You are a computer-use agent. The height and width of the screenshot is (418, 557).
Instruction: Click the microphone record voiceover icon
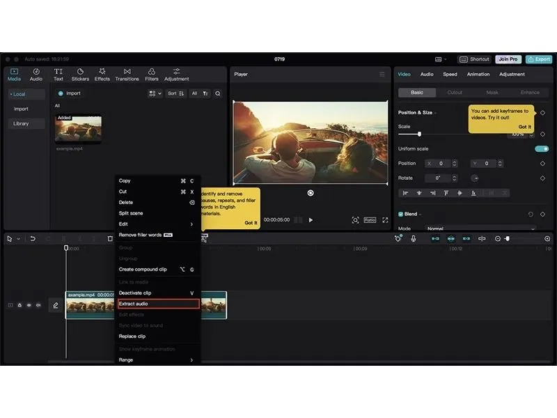[x=413, y=238]
